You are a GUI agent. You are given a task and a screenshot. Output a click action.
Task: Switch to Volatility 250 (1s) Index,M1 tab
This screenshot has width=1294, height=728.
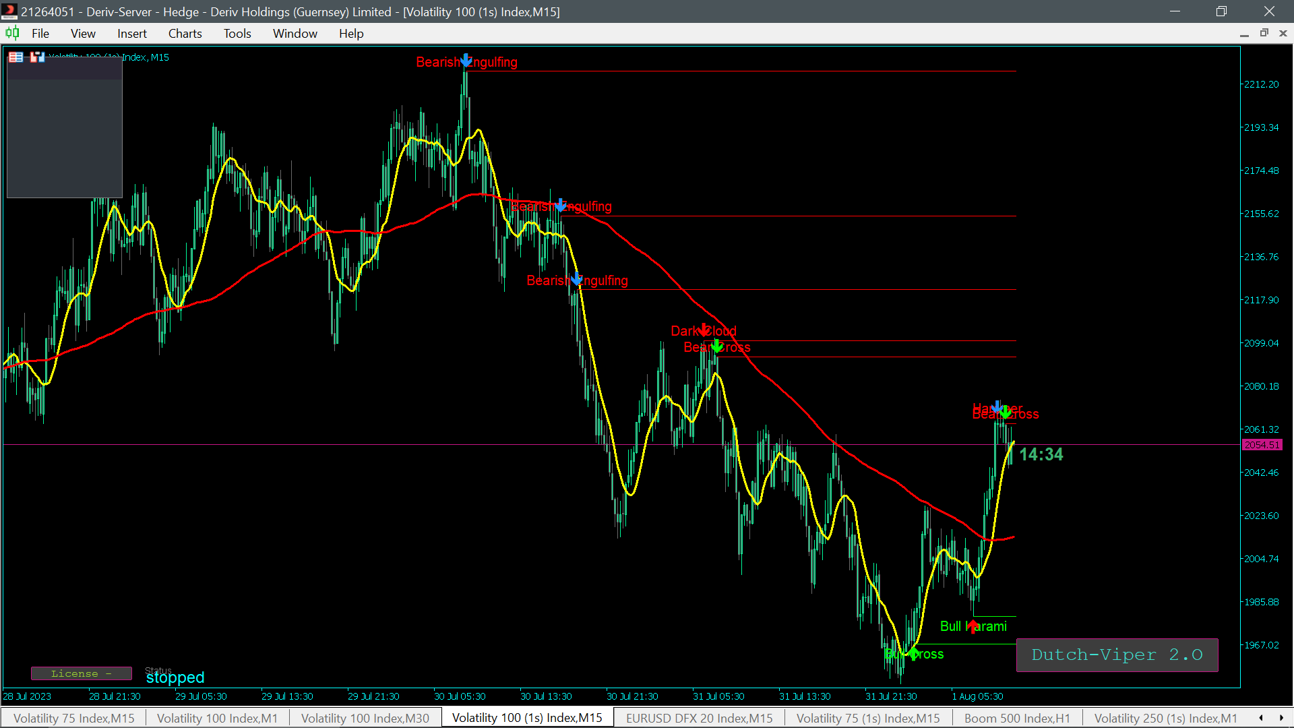1166,718
